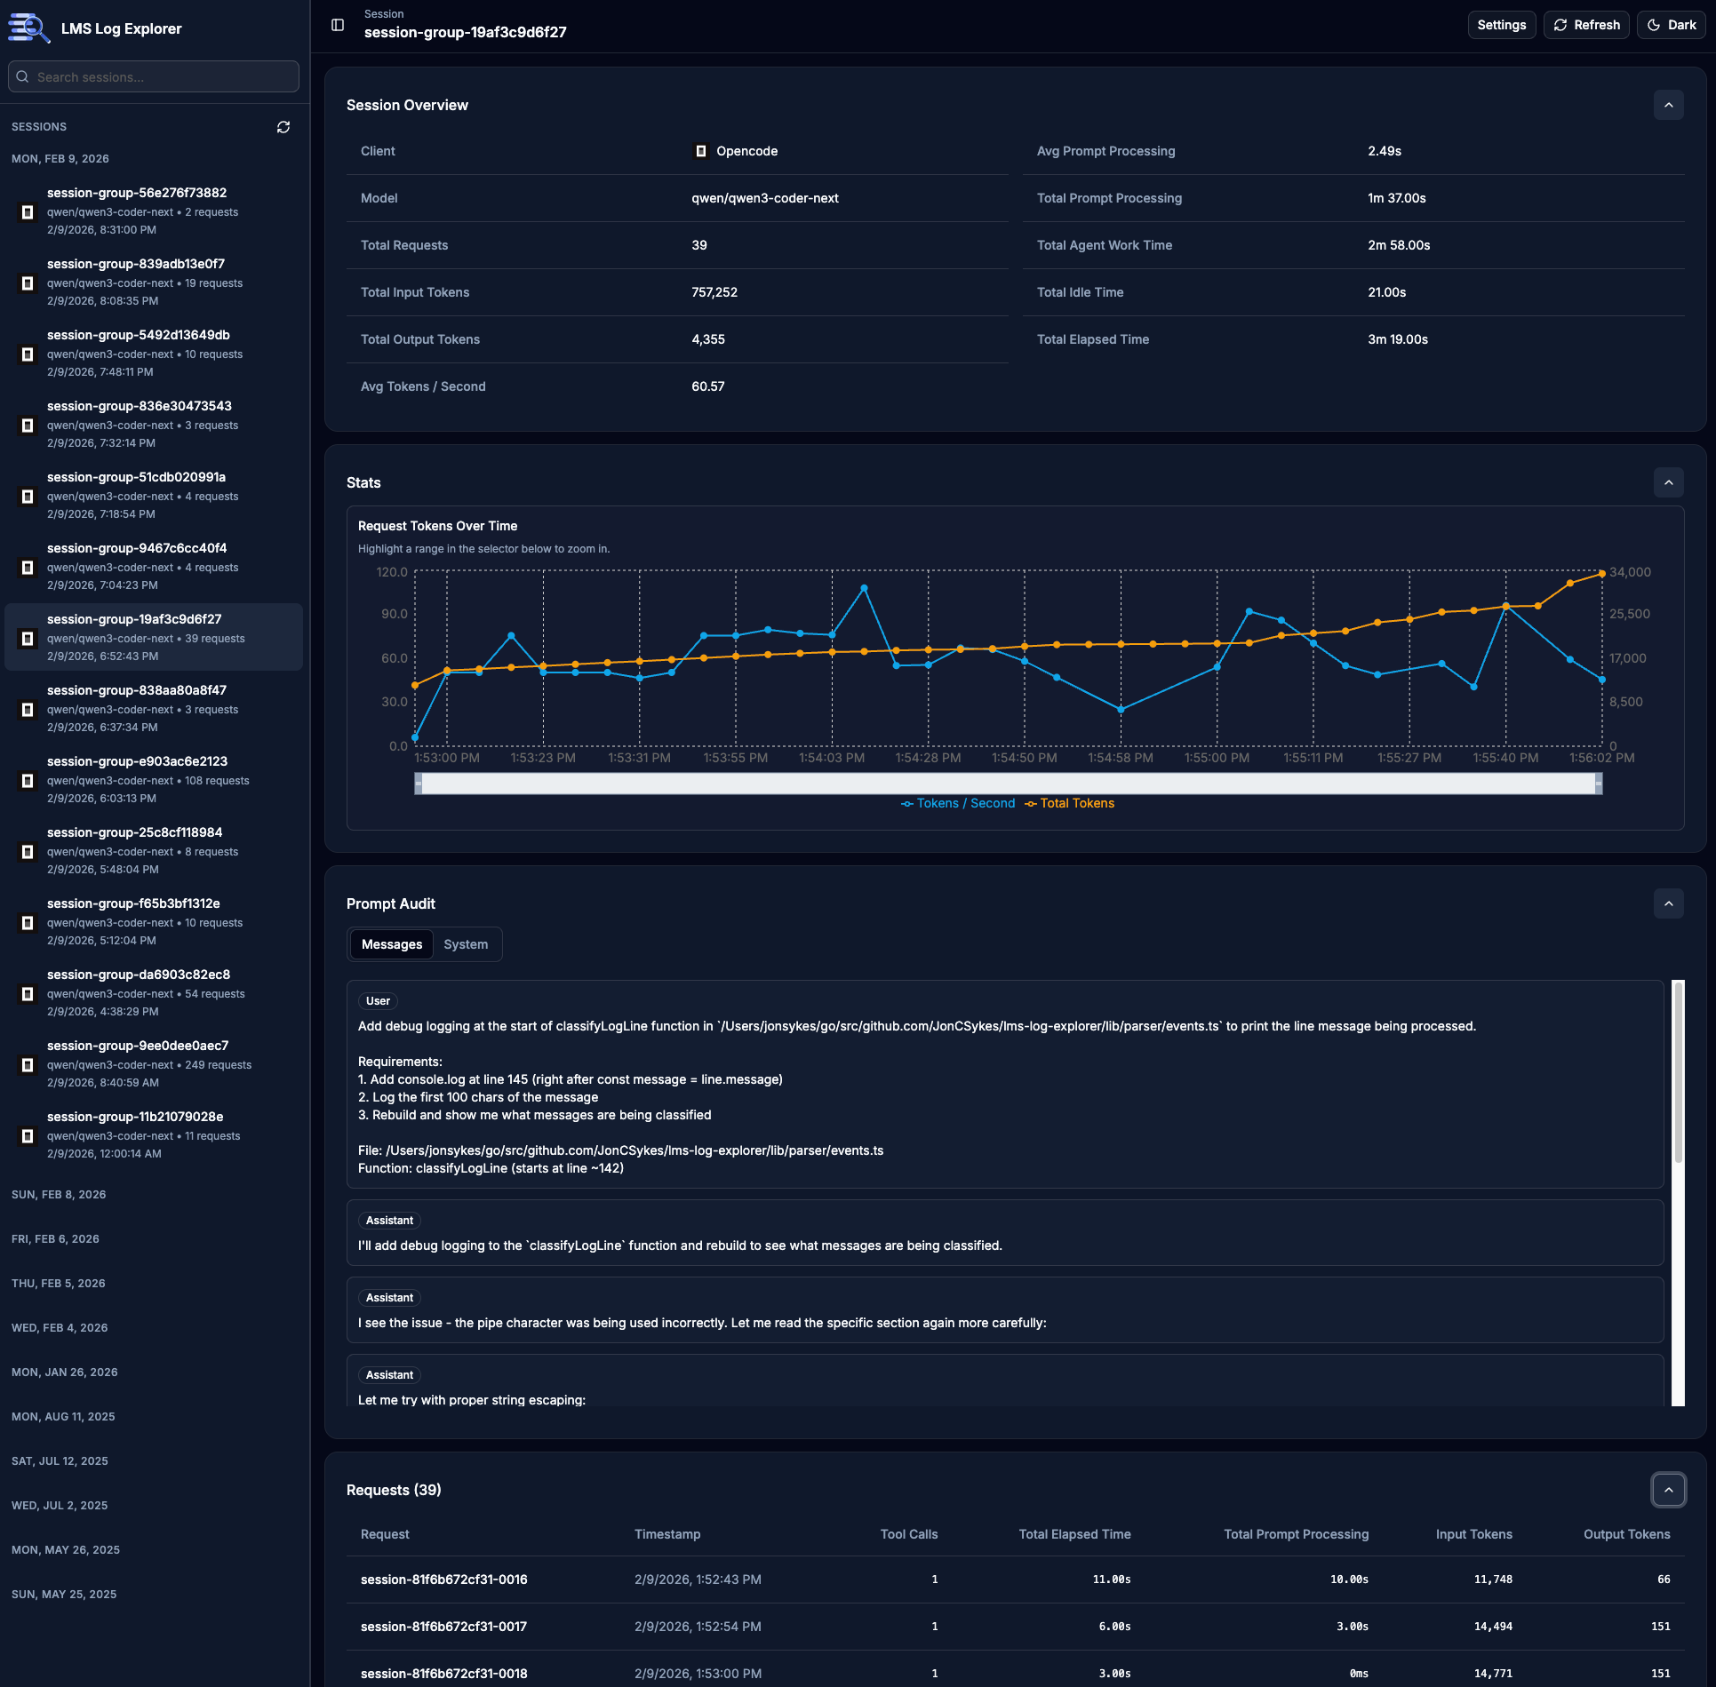Image resolution: width=1716 pixels, height=1687 pixels.
Task: Hide the Total Tokens chart series
Action: point(1069,803)
